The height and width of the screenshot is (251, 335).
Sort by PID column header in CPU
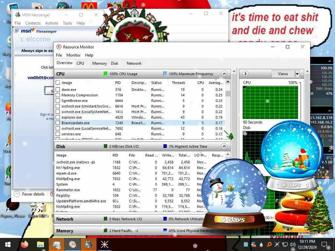121,83
